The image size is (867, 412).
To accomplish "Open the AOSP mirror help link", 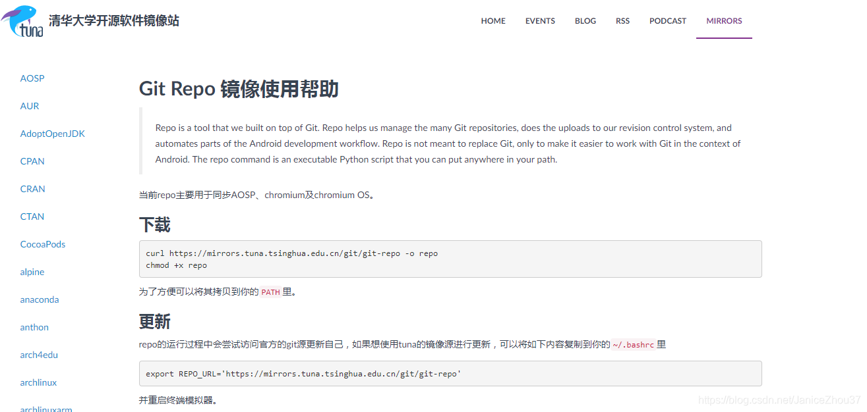I will 32,78.
